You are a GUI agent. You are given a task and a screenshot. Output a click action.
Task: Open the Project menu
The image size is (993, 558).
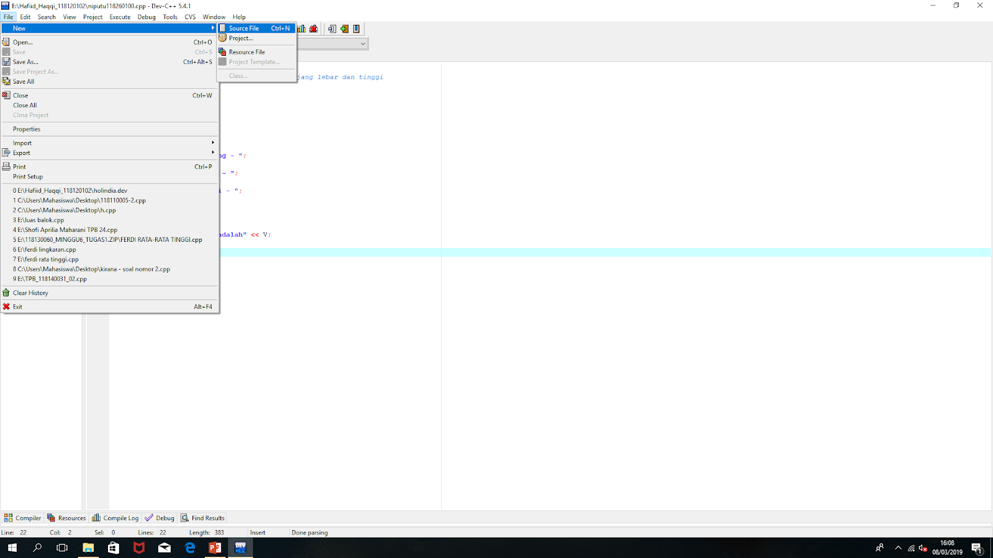92,17
